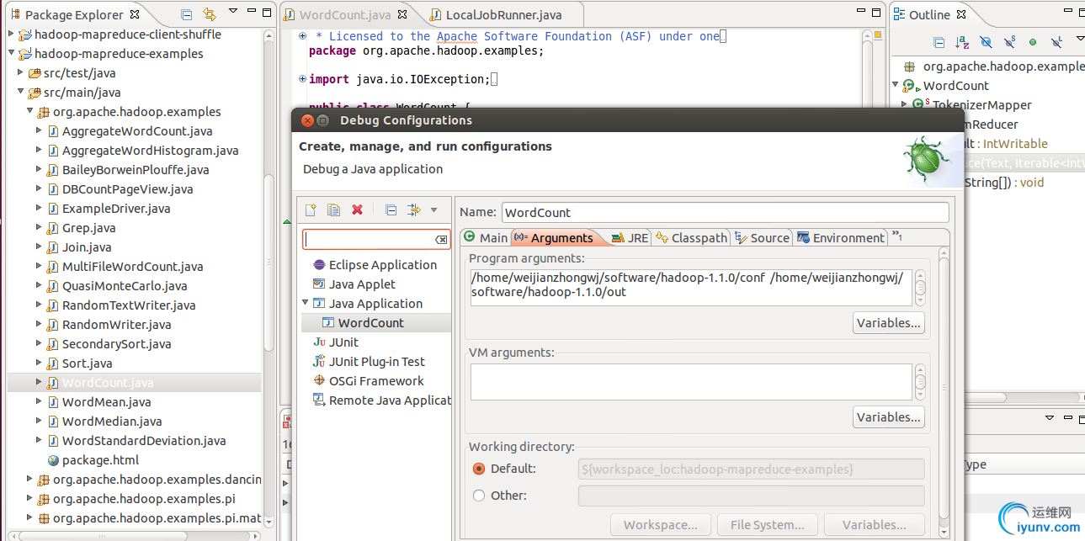Click Variables button under Program arguments
Viewport: 1085px width, 541px height.
pyautogui.click(x=888, y=323)
